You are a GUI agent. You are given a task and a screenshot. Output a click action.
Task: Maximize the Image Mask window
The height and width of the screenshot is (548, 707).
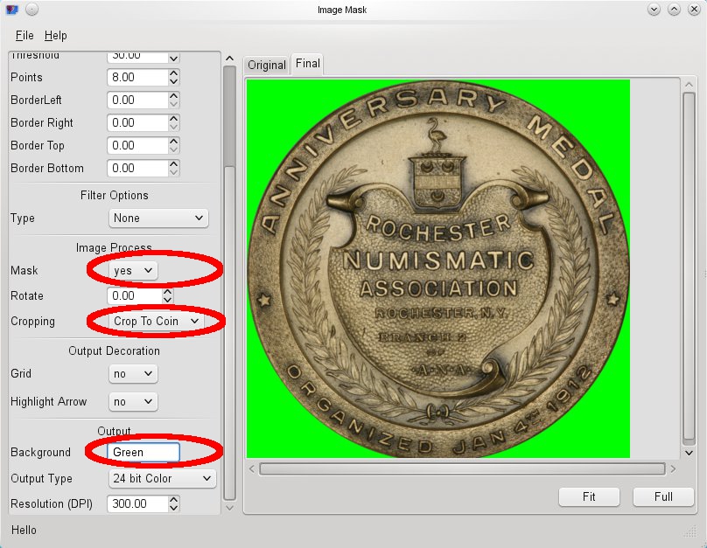pyautogui.click(x=674, y=10)
